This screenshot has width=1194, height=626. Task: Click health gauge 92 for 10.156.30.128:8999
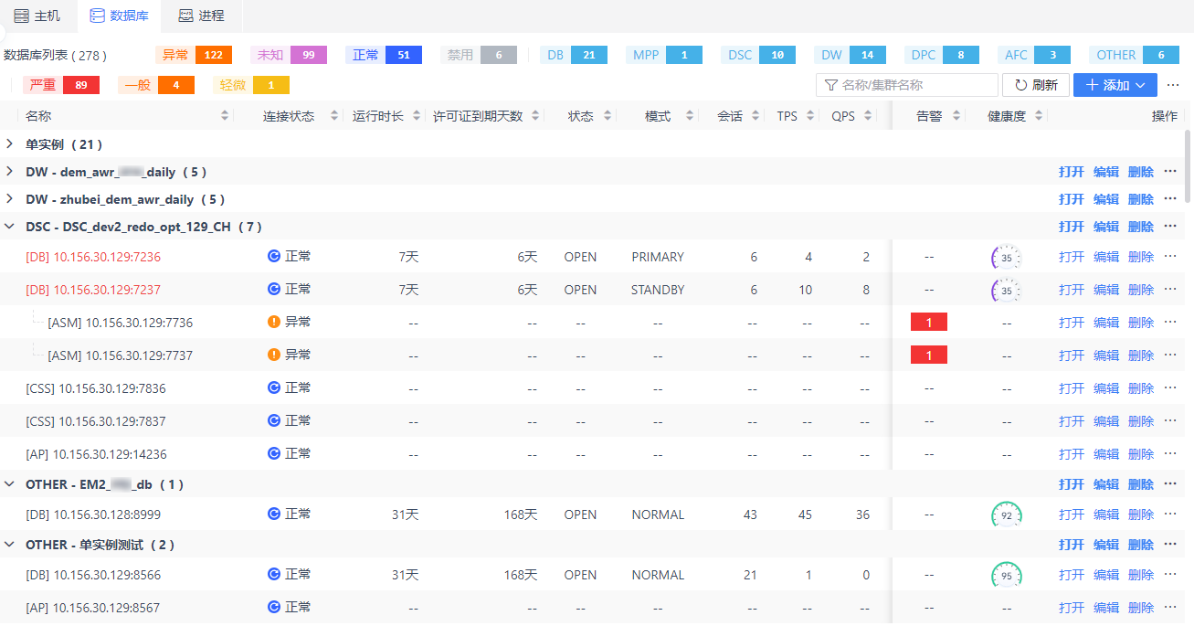pos(1007,515)
